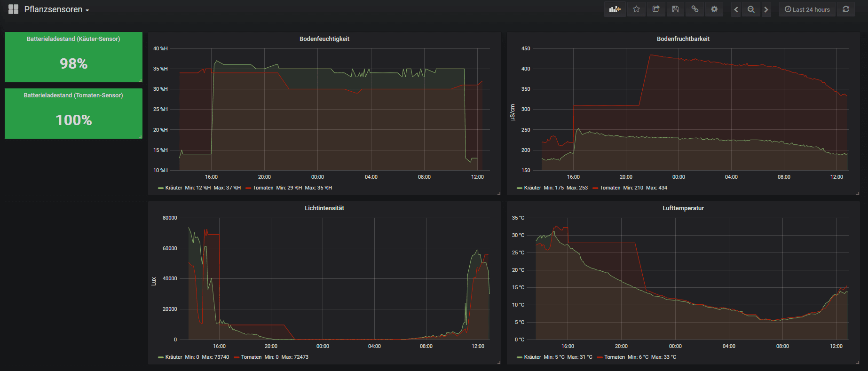Viewport: 868px width, 371px height.
Task: Open the Last 24 hours time picker
Action: tap(807, 9)
